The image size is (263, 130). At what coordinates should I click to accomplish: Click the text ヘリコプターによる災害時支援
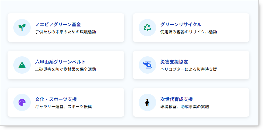189,69
